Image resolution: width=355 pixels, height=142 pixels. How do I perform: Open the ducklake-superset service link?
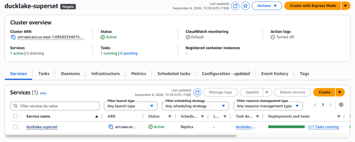pyautogui.click(x=42, y=127)
